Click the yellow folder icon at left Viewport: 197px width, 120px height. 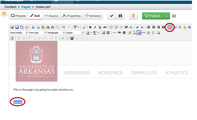click(x=4, y=13)
